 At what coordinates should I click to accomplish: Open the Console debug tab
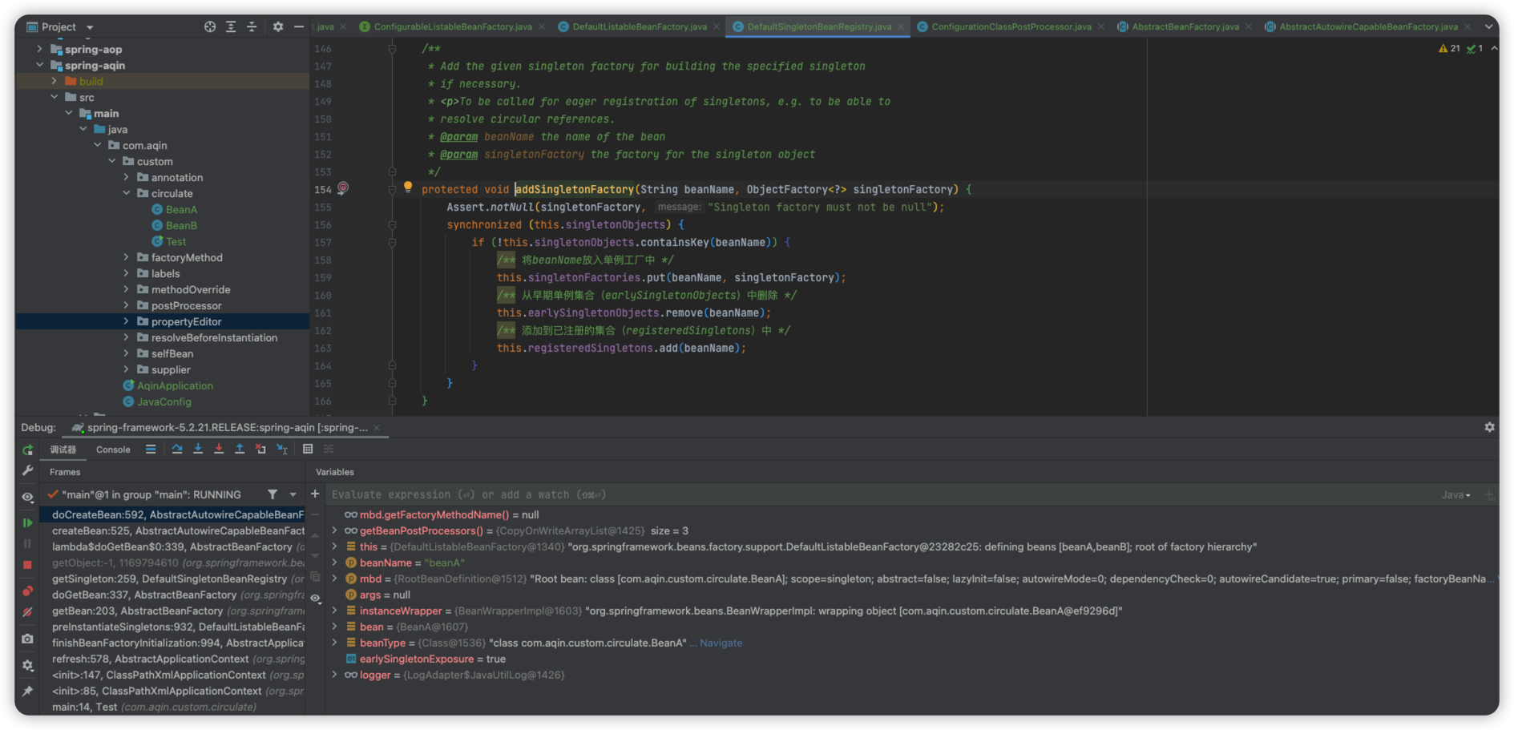[113, 450]
